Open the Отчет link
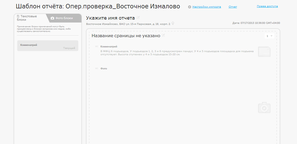This screenshot has width=297, height=144. [x=233, y=7]
